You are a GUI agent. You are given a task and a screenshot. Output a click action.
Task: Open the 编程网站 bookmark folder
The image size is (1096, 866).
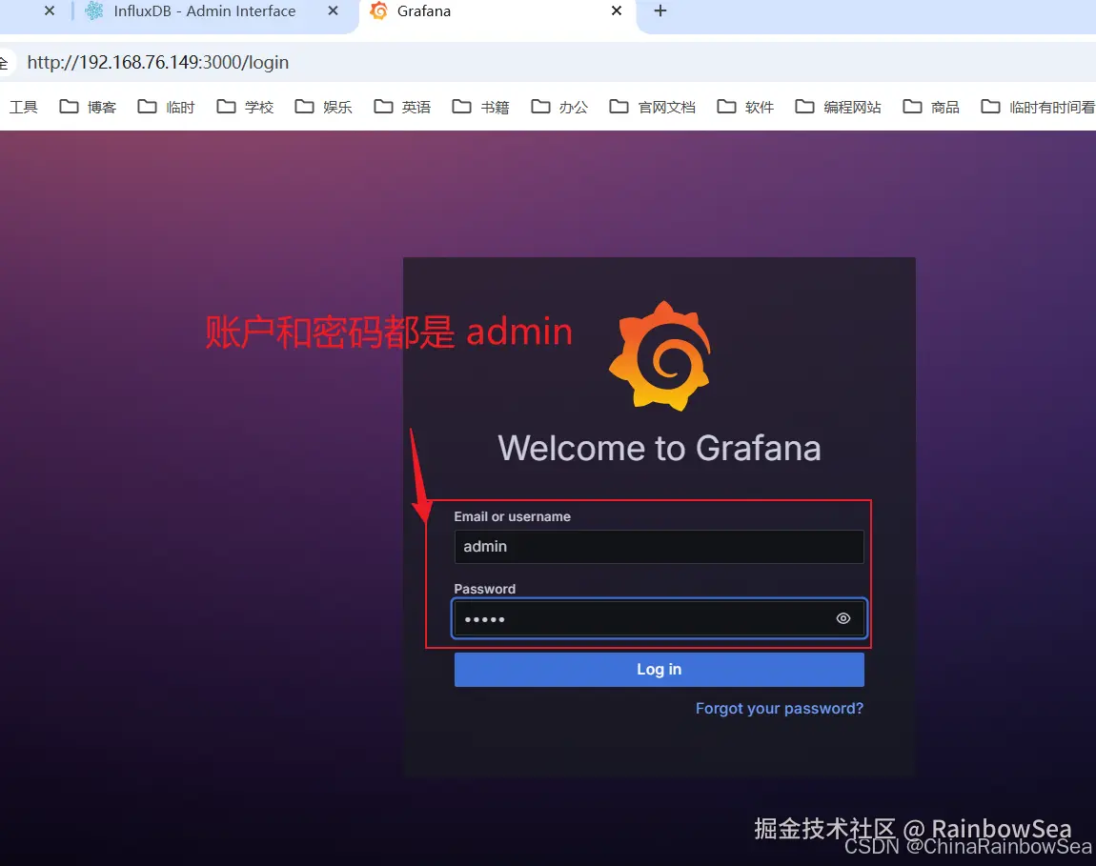839,107
